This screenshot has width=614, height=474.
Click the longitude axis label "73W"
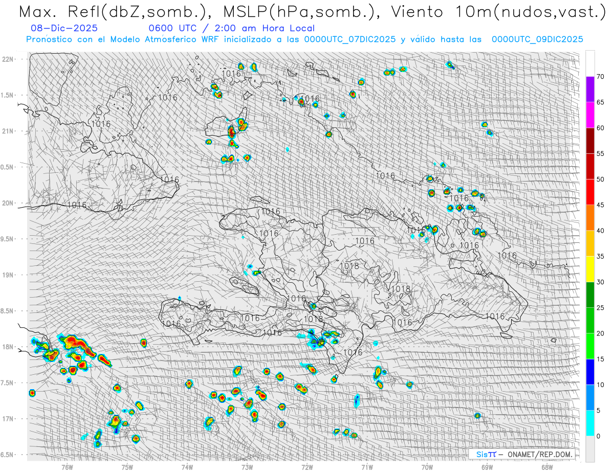point(247,467)
